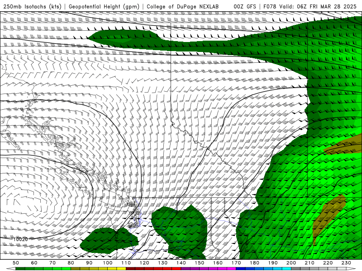The height and width of the screenshot is (271, 362).
Task: Click the left arrow end of color bar
Action: (11, 269)
